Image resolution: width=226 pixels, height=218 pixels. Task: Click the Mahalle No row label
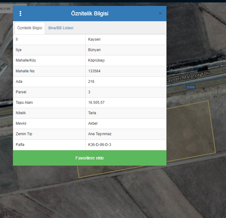(x=25, y=71)
